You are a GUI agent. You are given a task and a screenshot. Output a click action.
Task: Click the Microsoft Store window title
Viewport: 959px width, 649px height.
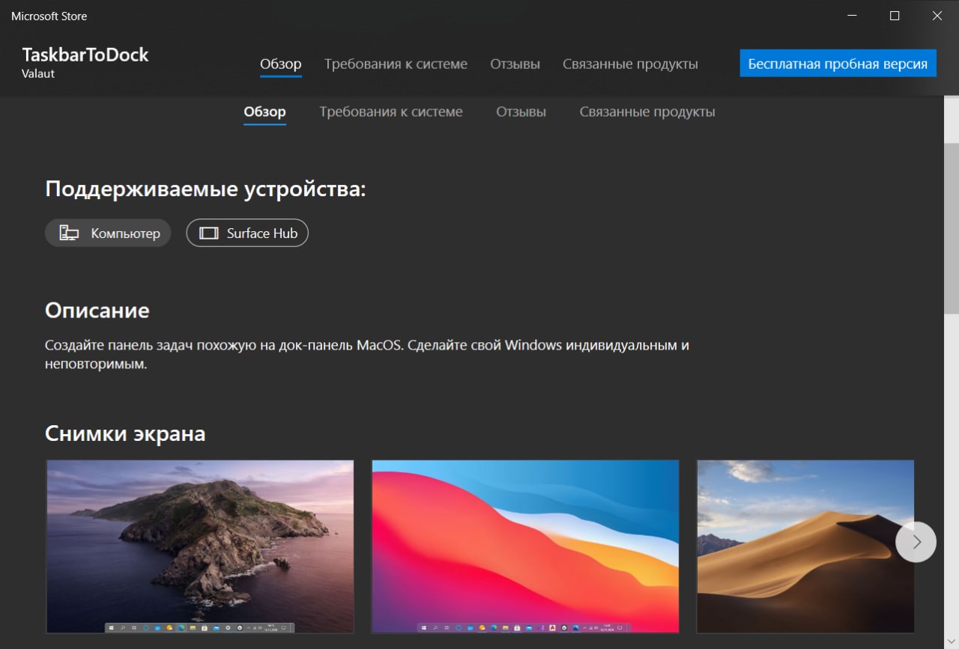coord(49,16)
